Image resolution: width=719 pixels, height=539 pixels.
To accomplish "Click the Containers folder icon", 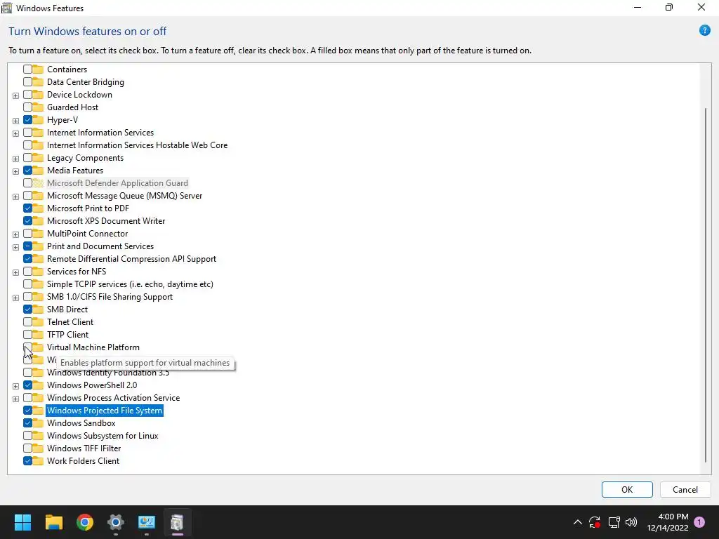I will coord(38,69).
